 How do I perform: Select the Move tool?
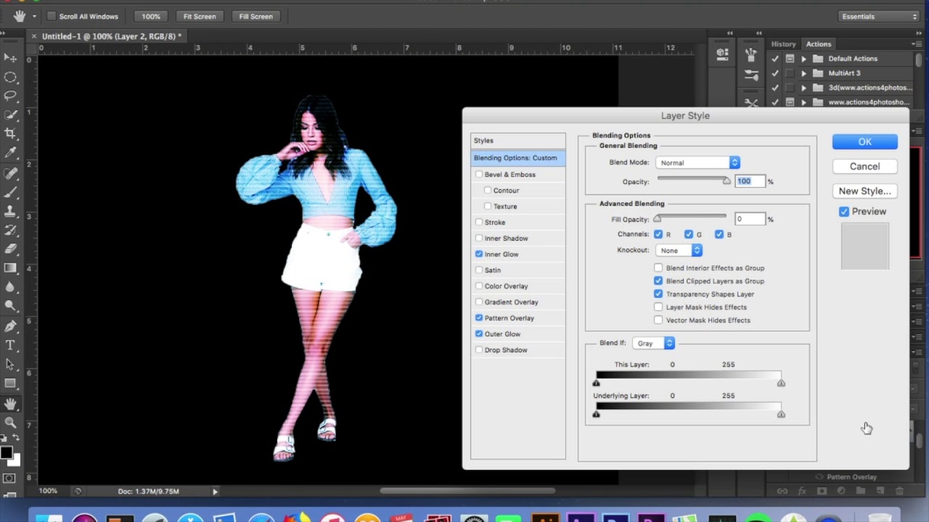[x=10, y=58]
